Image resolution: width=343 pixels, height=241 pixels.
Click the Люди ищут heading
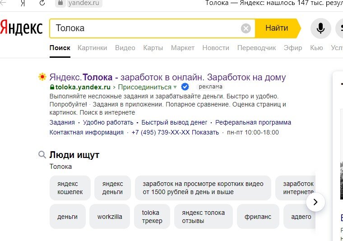click(x=74, y=155)
